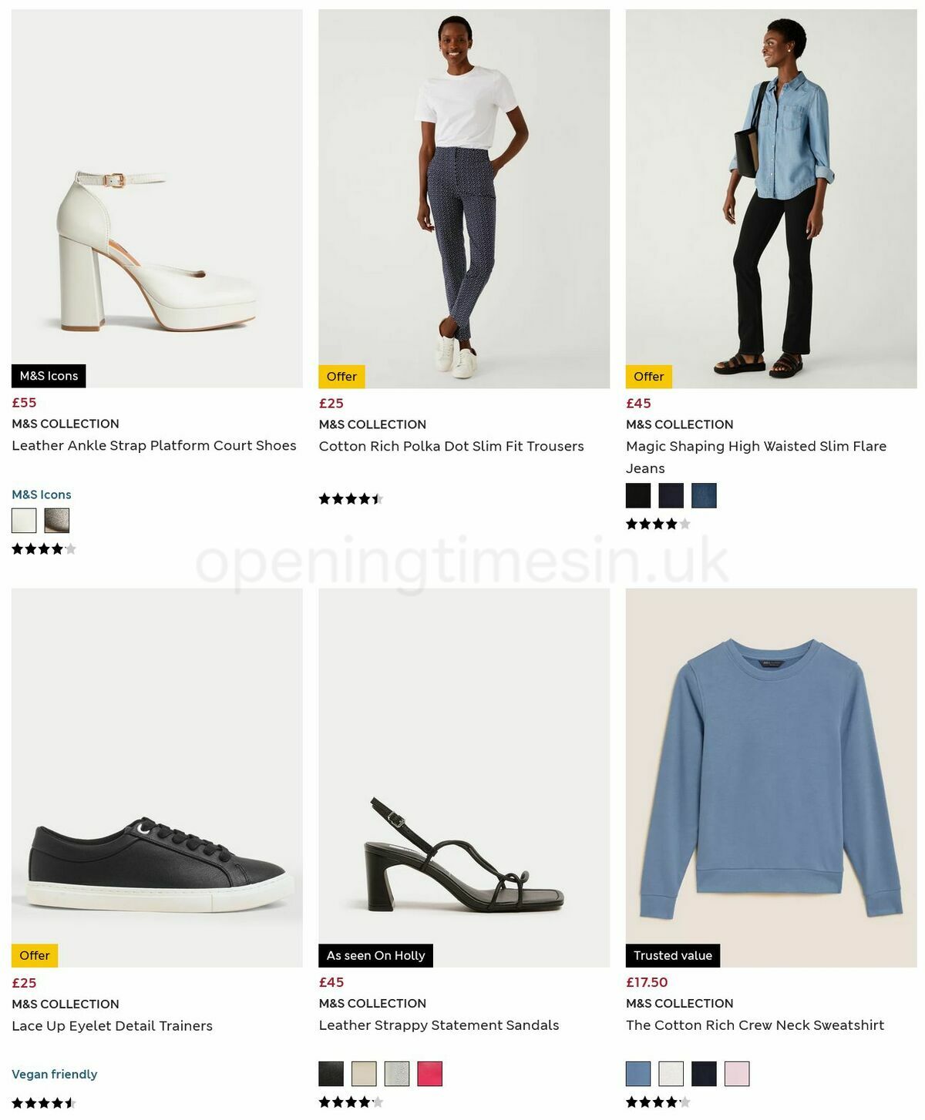The width and height of the screenshot is (925, 1120).
Task: Select the pink swatch for the strappy sandals
Action: (x=432, y=1075)
